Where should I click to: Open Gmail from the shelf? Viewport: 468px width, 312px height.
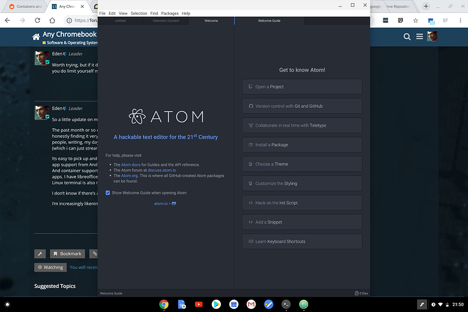[251, 304]
